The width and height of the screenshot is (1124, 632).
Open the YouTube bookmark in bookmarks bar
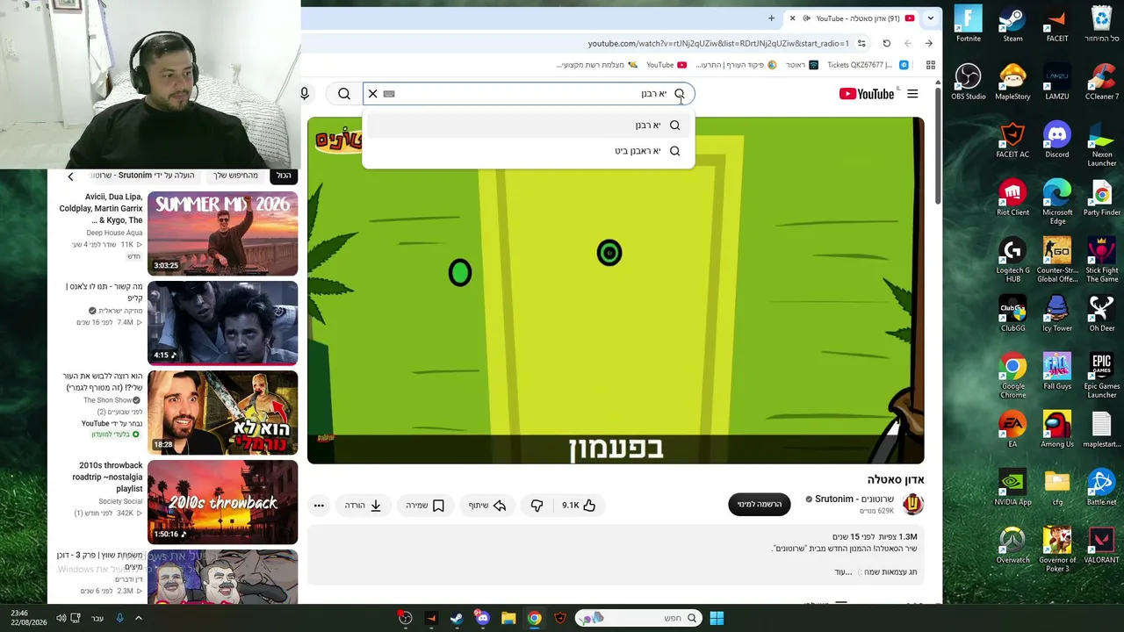(x=666, y=65)
